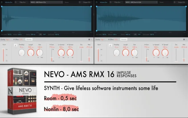Viewport: 188px width, 118px height.
Task: Open Volume Env tab in right plugin
Action: click(103, 2)
